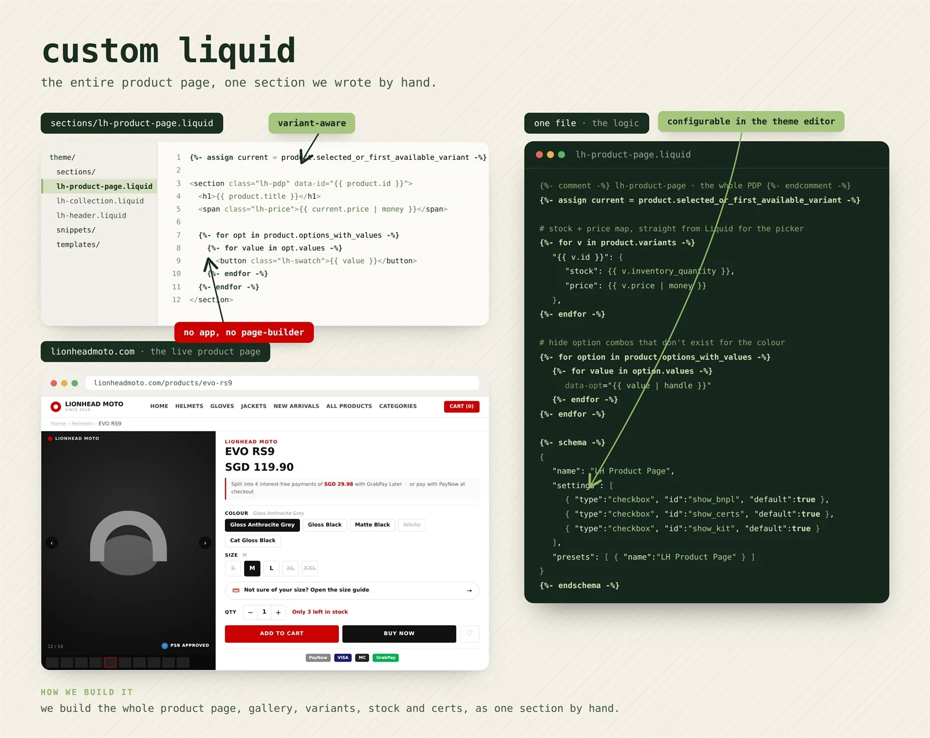Viewport: 930px width, 738px height.
Task: Select the Gloss Black colour option
Action: pos(325,525)
